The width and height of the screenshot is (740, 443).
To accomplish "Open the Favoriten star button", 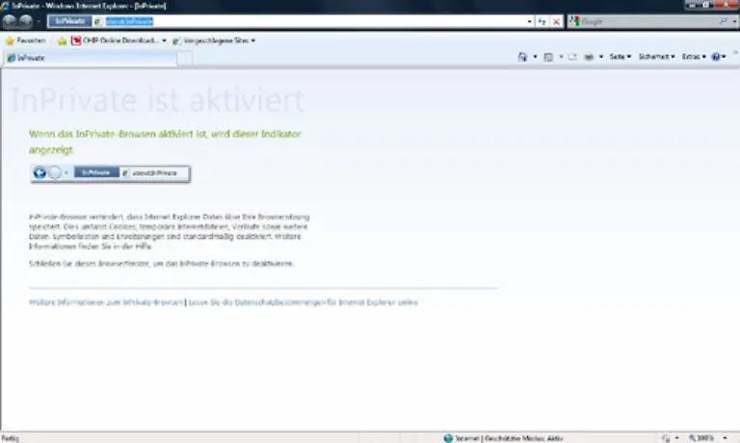I will click(x=25, y=40).
